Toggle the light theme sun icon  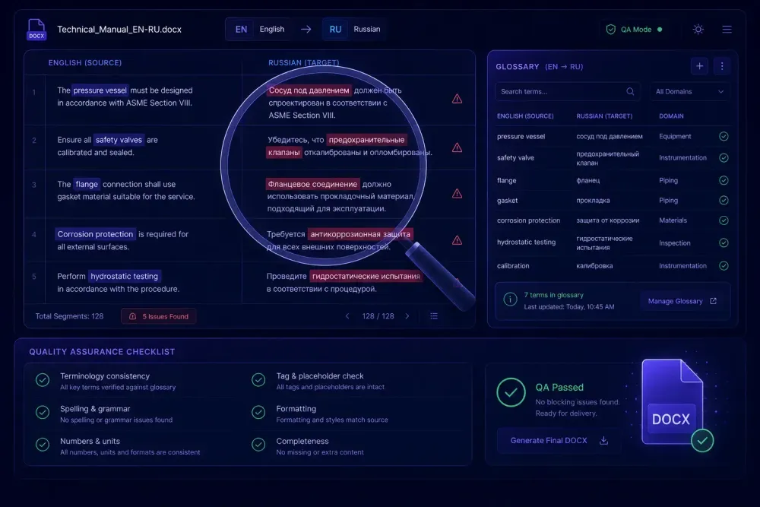click(698, 30)
